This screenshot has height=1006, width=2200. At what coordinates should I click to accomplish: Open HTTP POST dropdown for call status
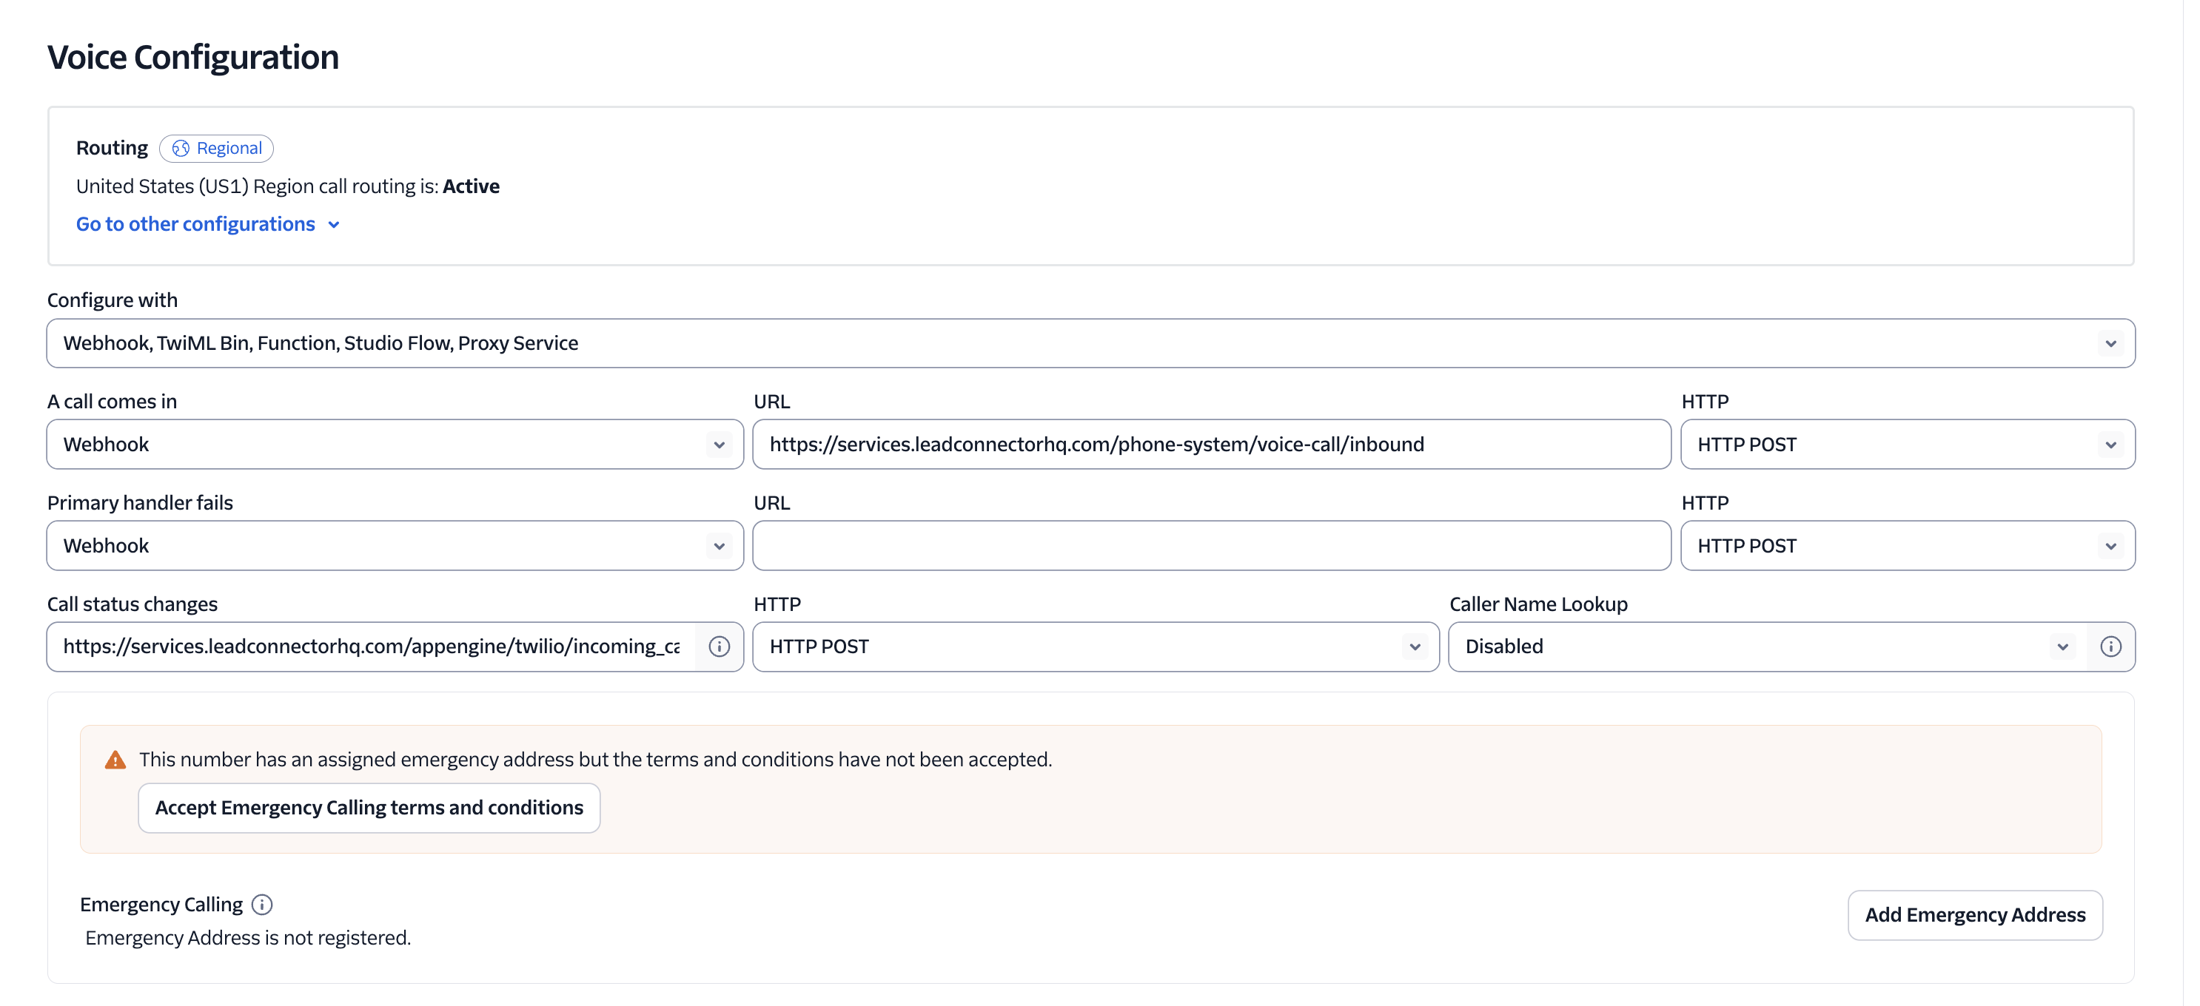click(x=1095, y=647)
